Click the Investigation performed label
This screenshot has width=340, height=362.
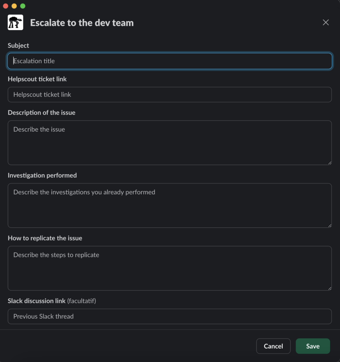coord(42,175)
